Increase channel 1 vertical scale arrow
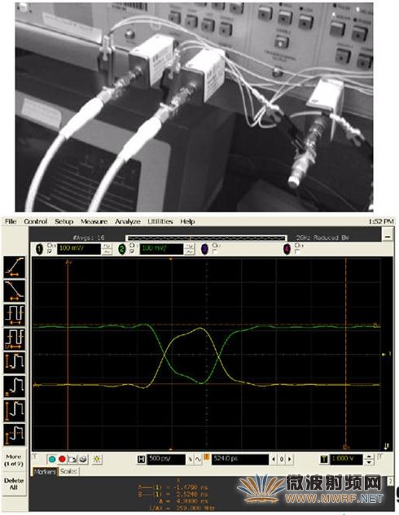This screenshot has height=515, width=399. (107, 246)
